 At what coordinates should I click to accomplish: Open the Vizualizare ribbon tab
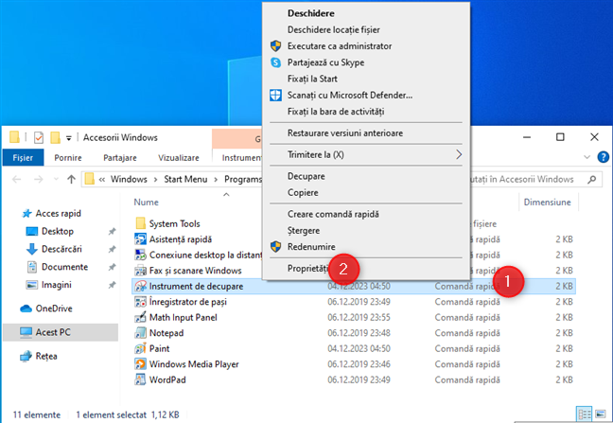(x=177, y=158)
